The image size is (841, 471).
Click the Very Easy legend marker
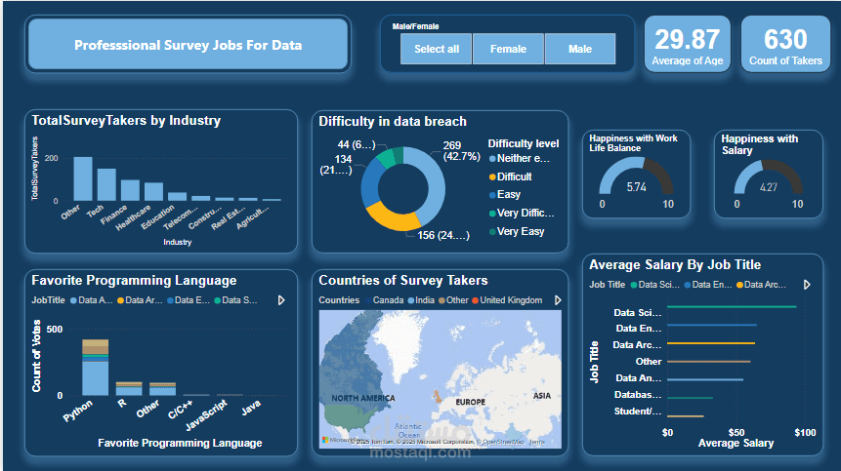[492, 232]
